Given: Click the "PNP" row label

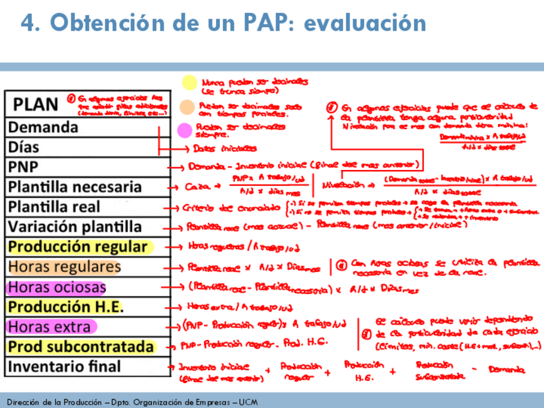Looking at the screenshot, I should pos(23,167).
